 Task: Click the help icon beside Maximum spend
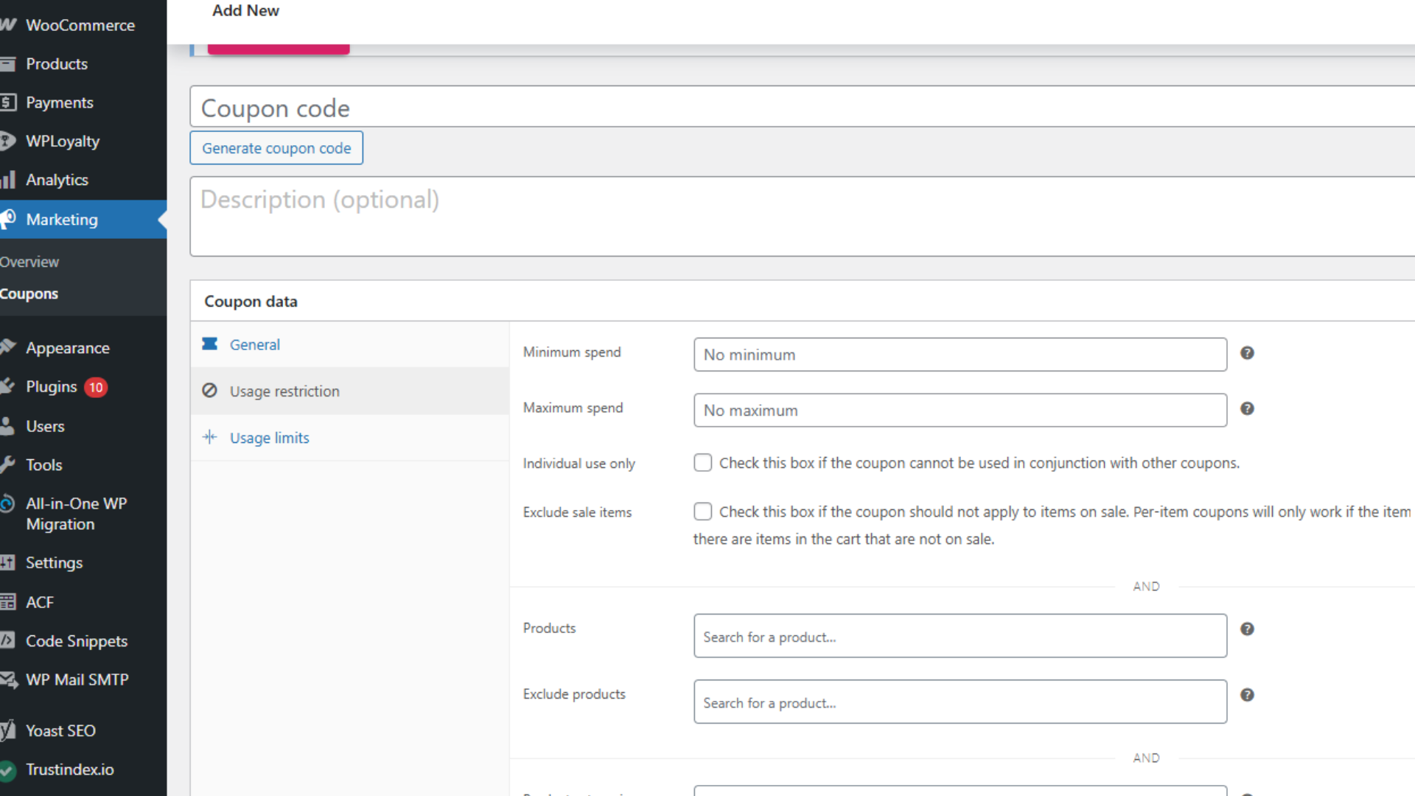[1247, 409]
